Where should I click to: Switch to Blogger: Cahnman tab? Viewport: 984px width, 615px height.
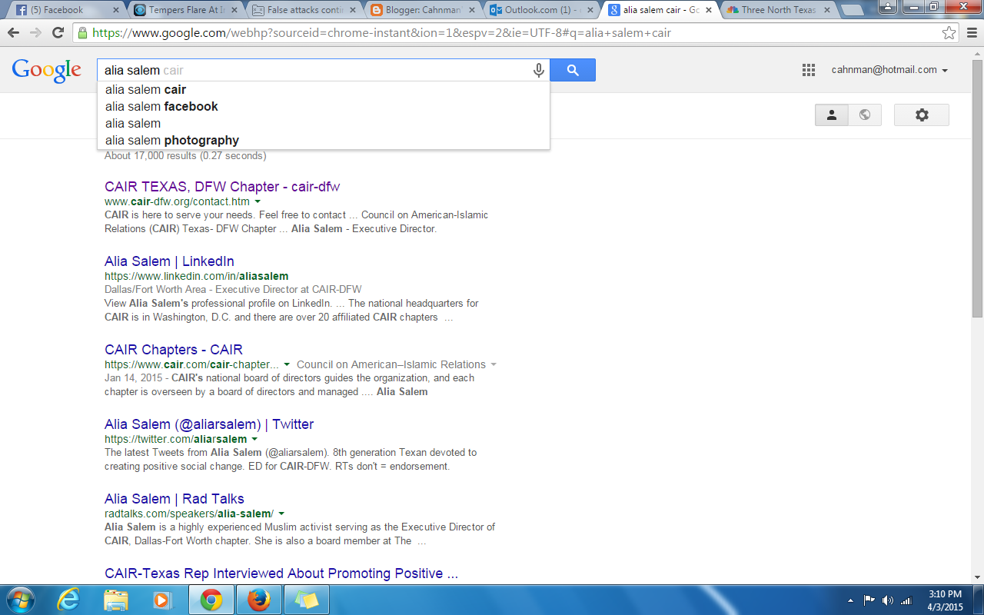pyautogui.click(x=421, y=10)
